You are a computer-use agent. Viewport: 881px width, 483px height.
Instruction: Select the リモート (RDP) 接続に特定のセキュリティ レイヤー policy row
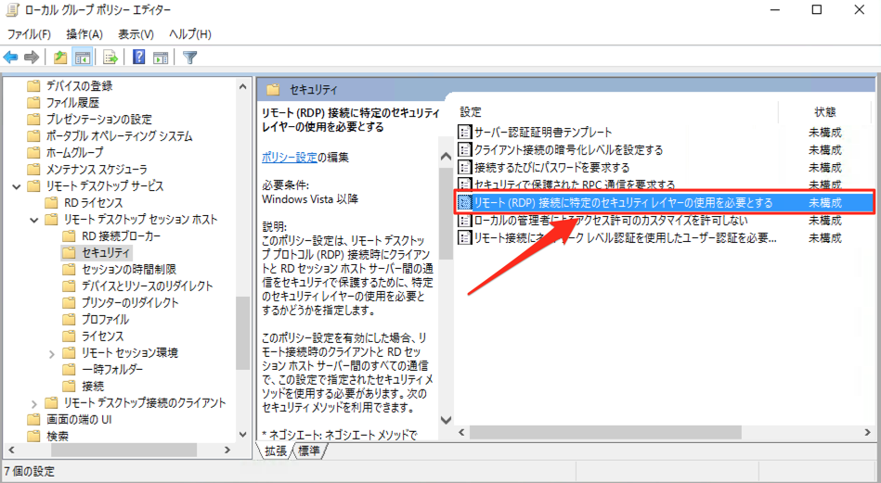pos(664,202)
